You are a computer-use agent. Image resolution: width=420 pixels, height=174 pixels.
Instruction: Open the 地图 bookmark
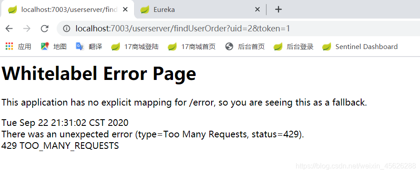(x=54, y=46)
